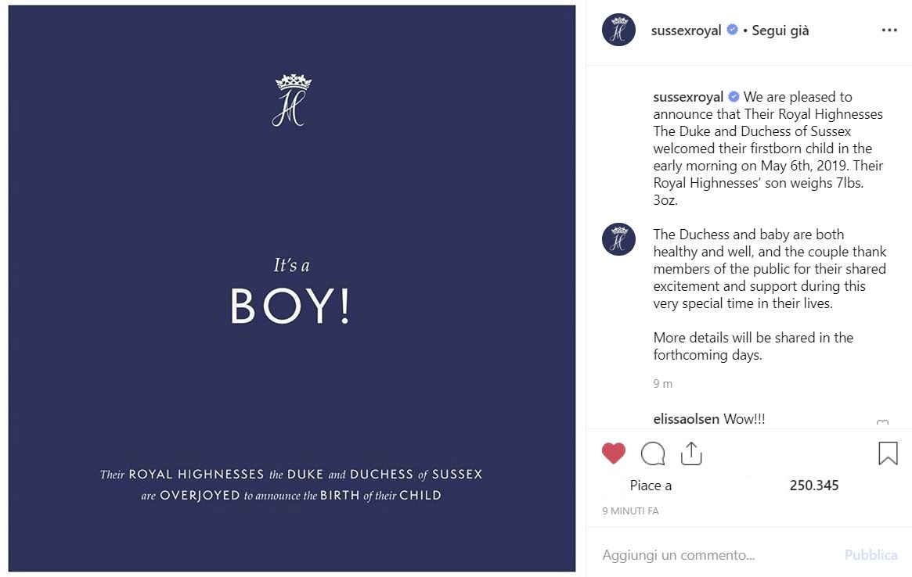Click the comment speech bubble icon

tap(653, 453)
